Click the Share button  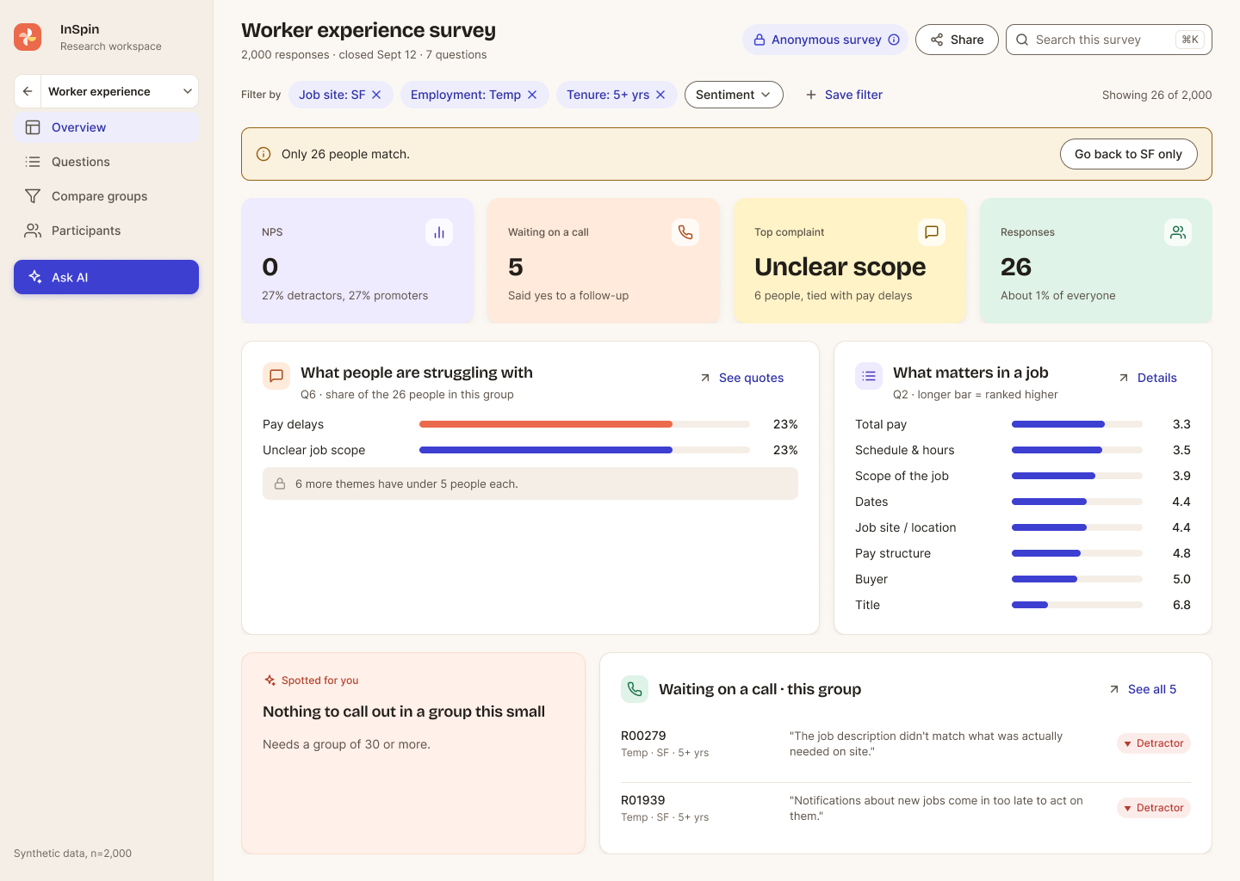[957, 40]
